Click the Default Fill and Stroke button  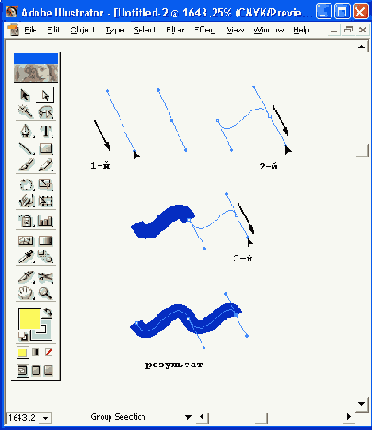coord(23,337)
